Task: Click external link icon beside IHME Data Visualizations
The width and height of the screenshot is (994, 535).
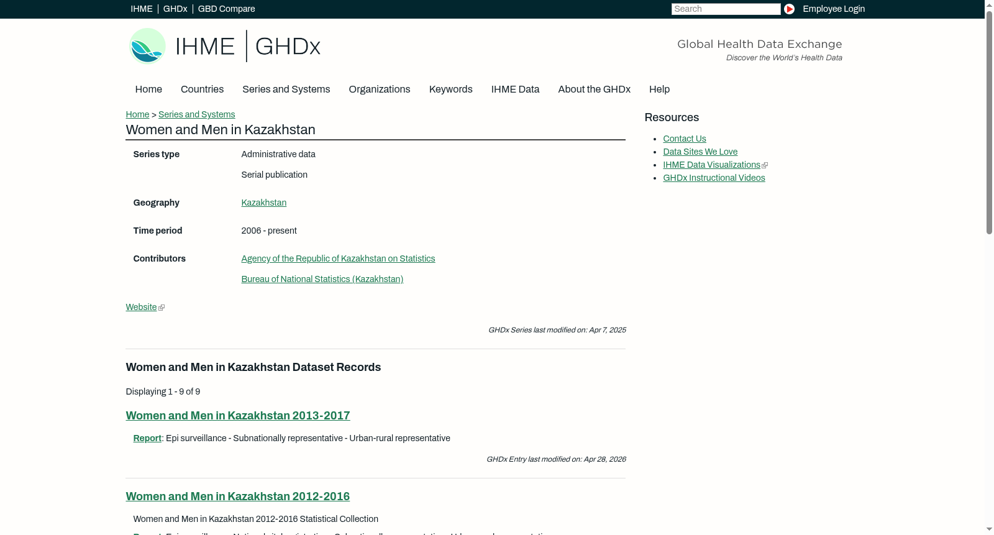Action: tap(765, 165)
